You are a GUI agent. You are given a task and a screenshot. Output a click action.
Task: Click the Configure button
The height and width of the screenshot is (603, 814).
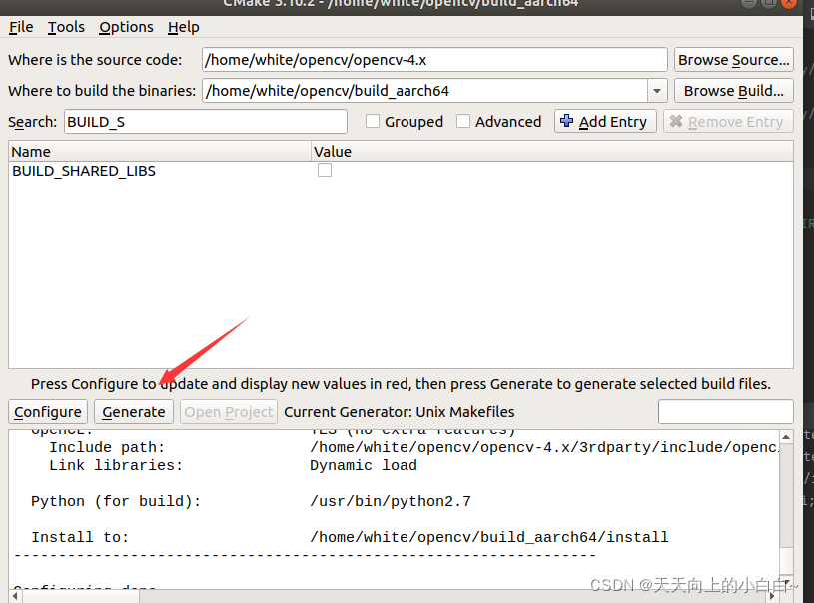coord(48,412)
